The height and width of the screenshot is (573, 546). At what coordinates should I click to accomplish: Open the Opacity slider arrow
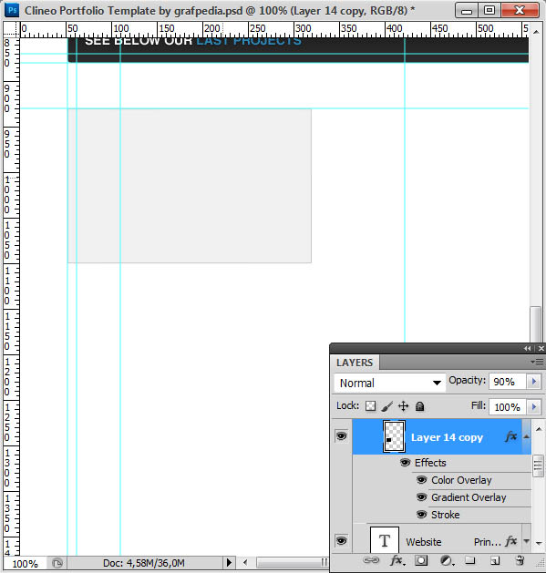[x=534, y=382]
